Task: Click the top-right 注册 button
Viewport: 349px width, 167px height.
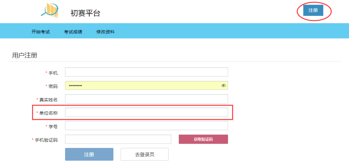Action: [313, 10]
